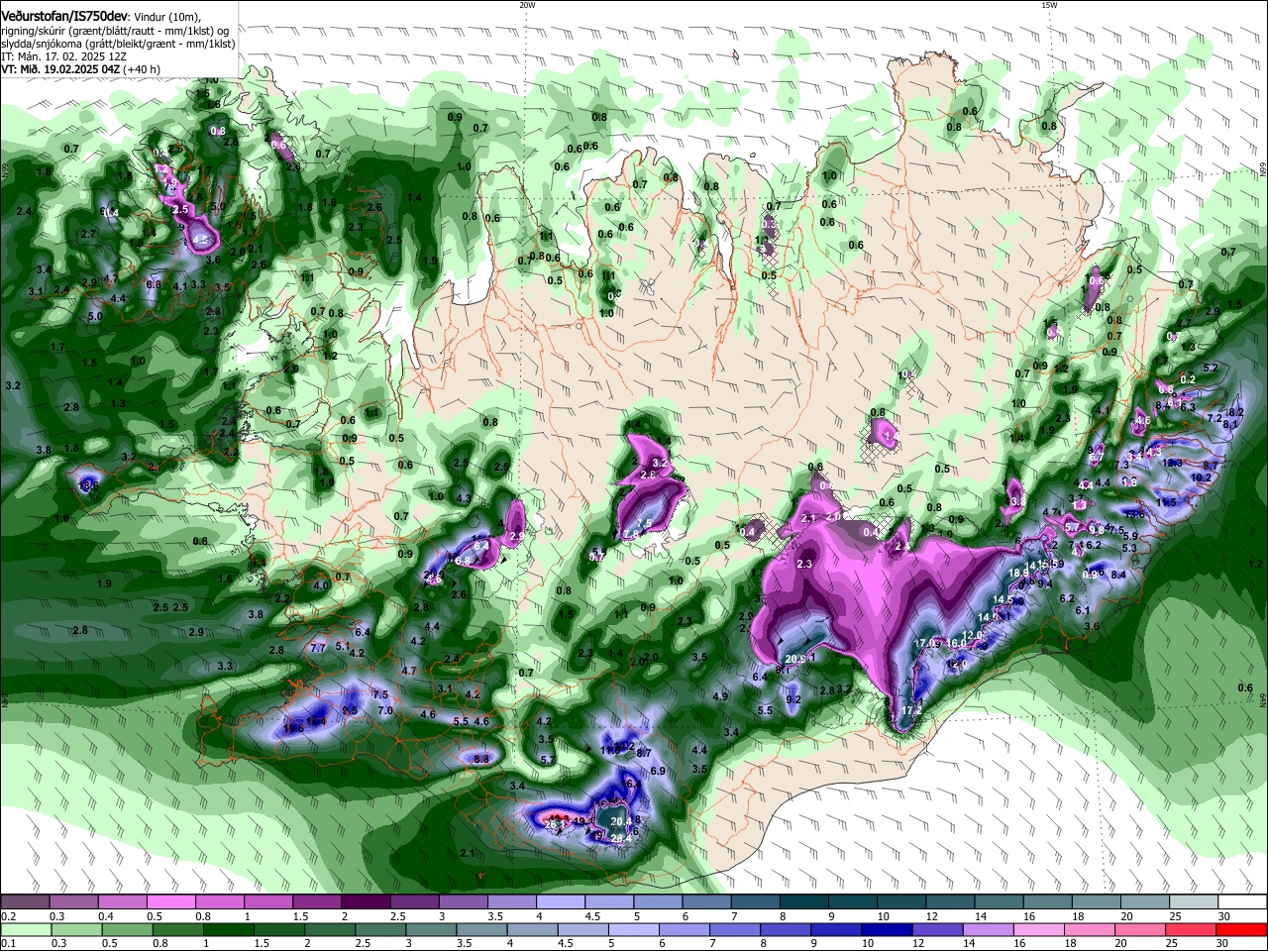The image size is (1268, 951).
Task: Click the dusky mauve 0.2 legend swatch
Action: click(x=24, y=902)
